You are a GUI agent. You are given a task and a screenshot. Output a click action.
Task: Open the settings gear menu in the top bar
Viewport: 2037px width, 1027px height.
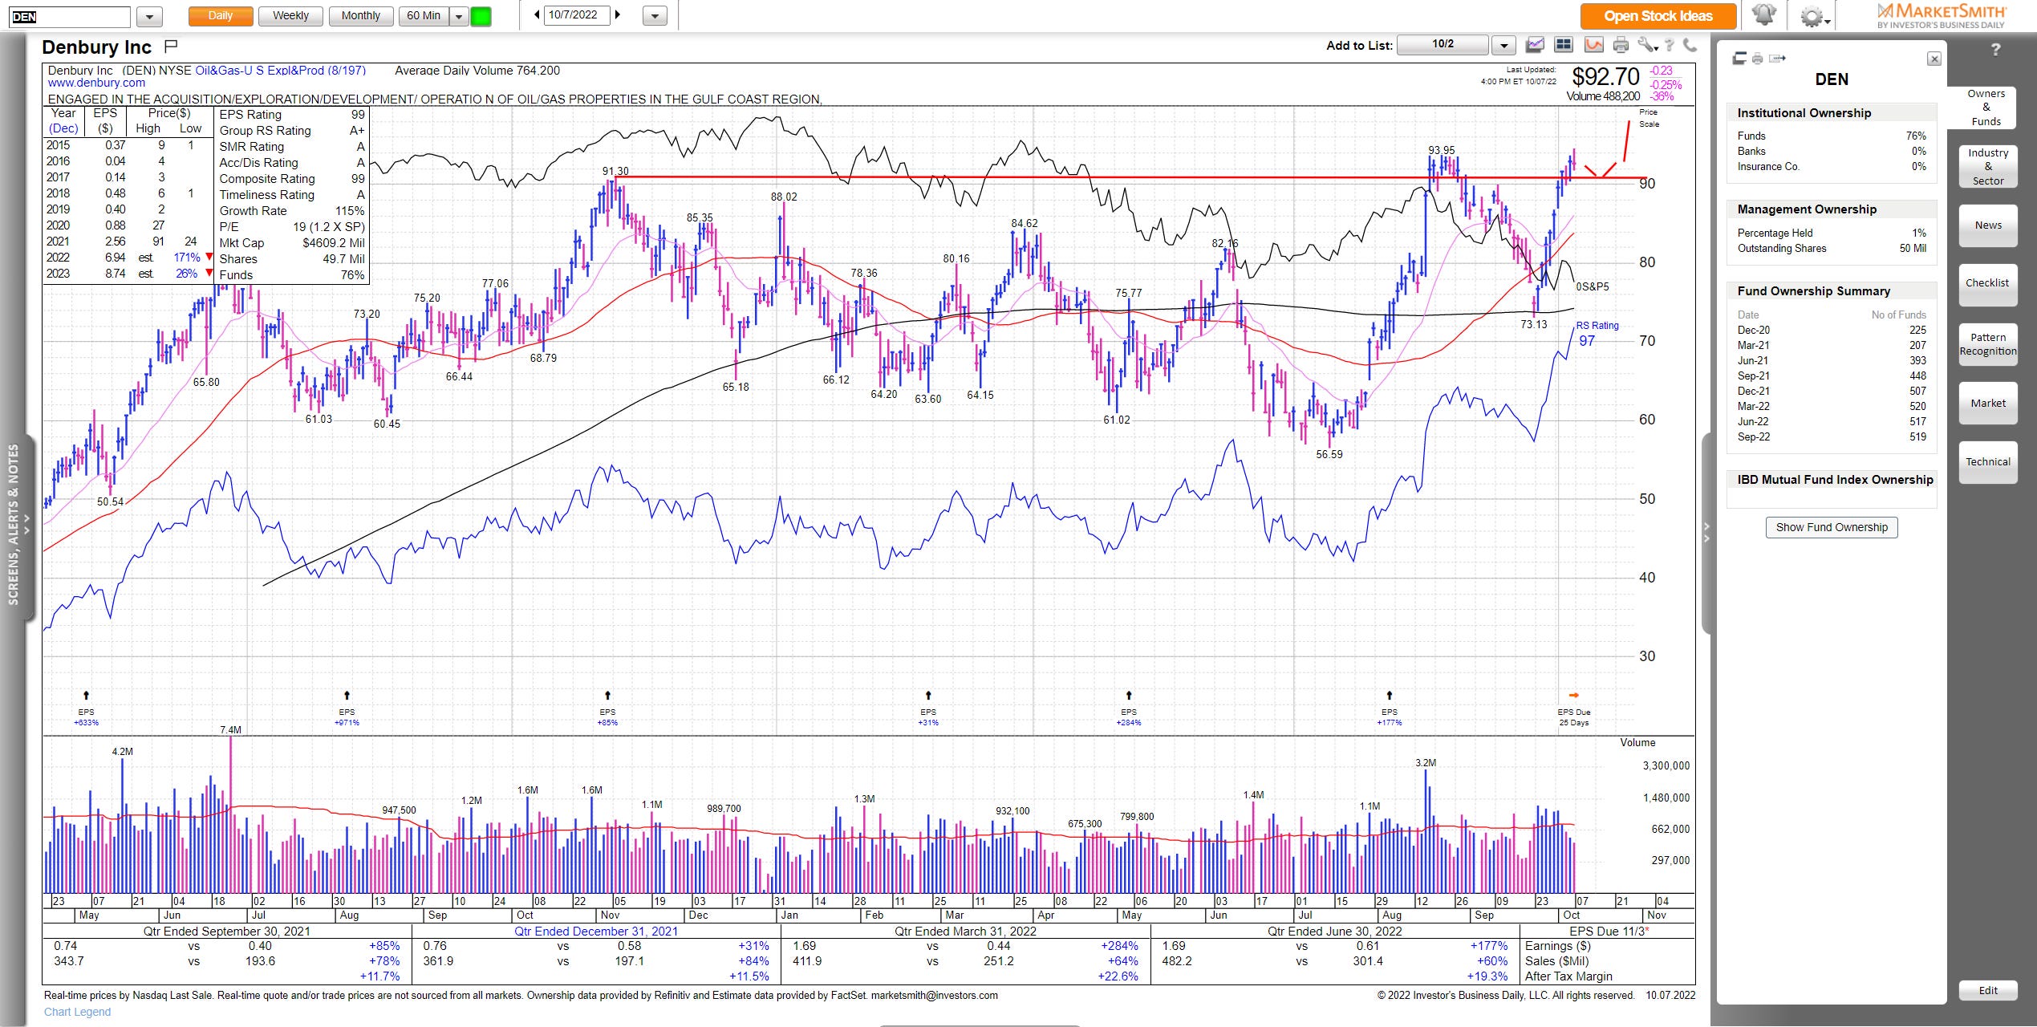pyautogui.click(x=1813, y=16)
